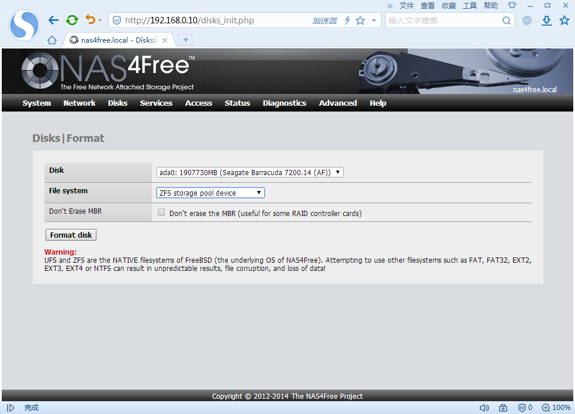Viewport: 575px width, 414px height.
Task: Click the magnifier search icon
Action: point(507,20)
